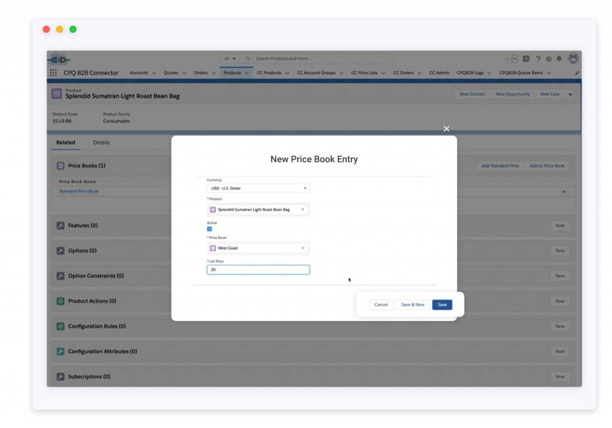Click the Price Books (1) section heading
The height and width of the screenshot is (428, 612).
click(87, 166)
